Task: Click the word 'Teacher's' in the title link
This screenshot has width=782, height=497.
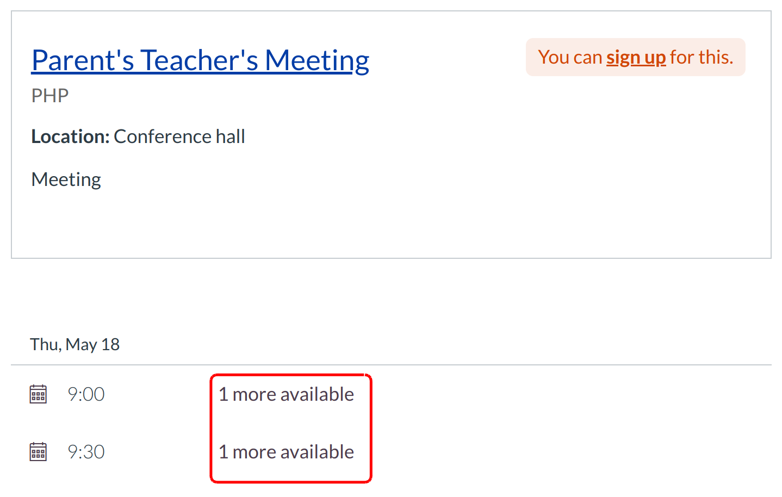Action: click(x=199, y=60)
